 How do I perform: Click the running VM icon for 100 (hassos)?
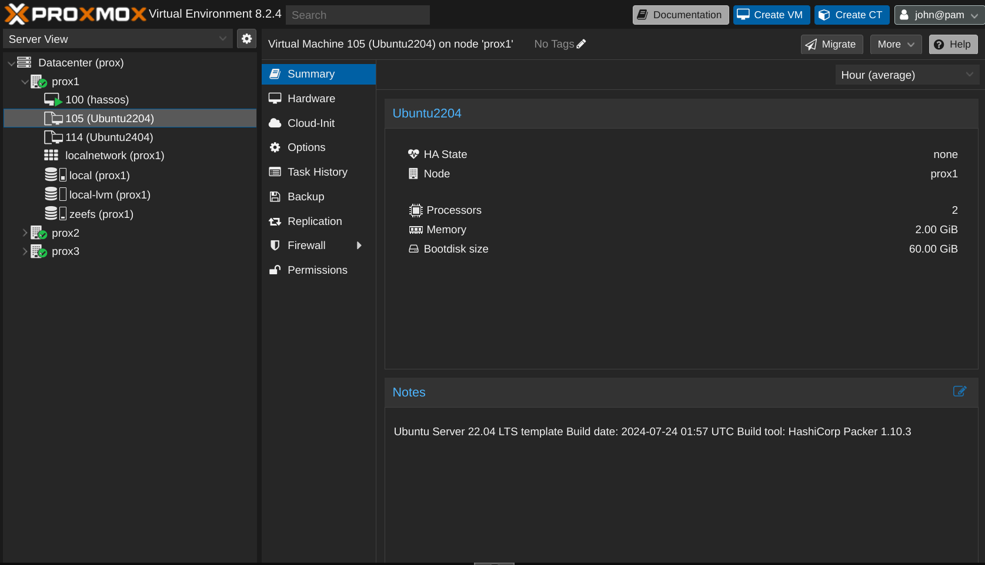tap(53, 100)
